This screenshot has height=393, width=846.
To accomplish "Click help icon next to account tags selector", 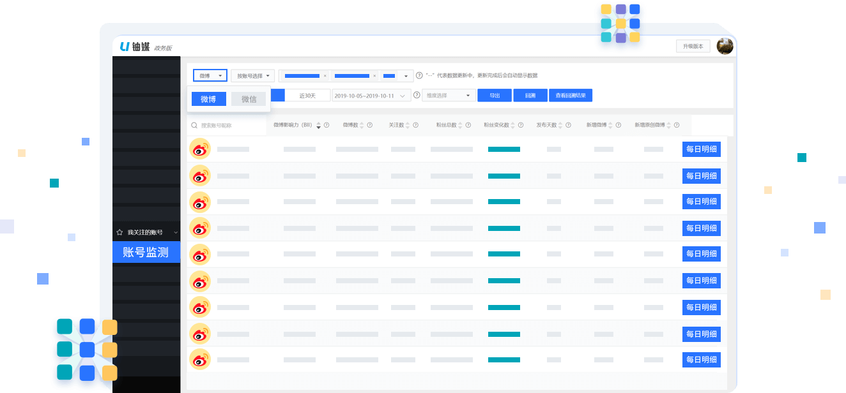I will point(419,75).
